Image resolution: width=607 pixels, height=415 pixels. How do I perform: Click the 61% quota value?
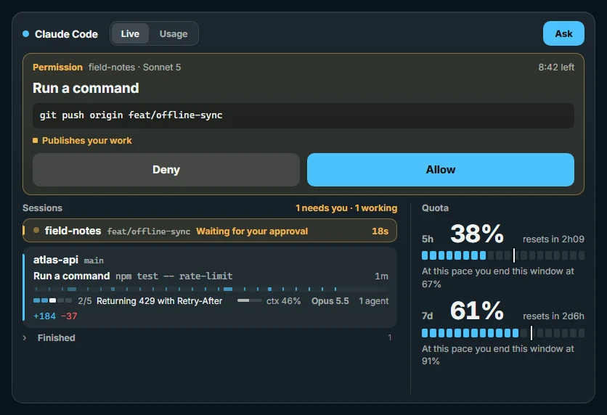click(x=477, y=311)
